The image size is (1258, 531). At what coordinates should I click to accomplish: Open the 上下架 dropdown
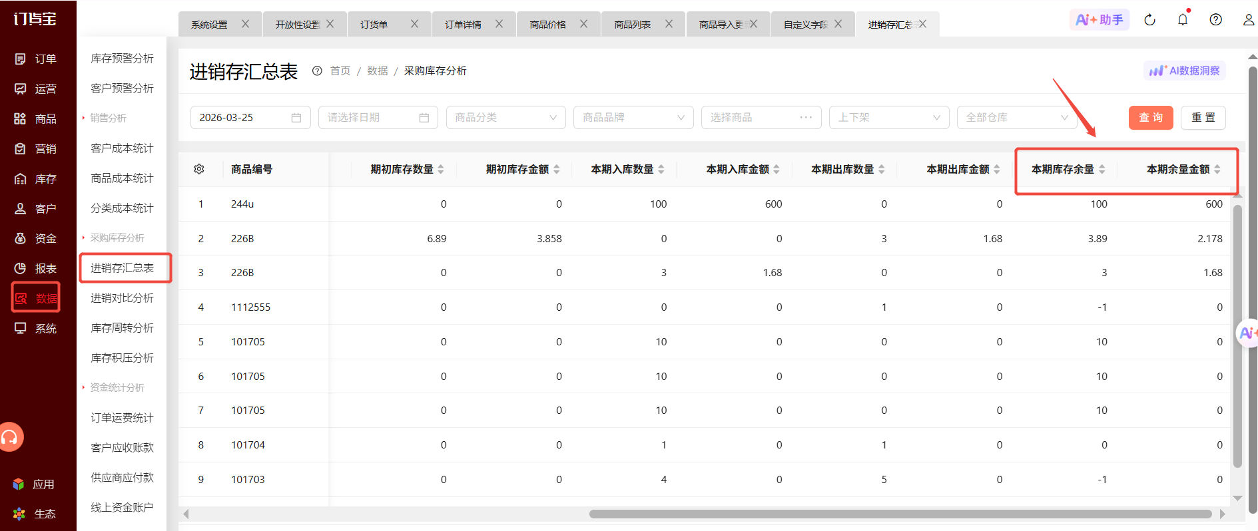[889, 118]
